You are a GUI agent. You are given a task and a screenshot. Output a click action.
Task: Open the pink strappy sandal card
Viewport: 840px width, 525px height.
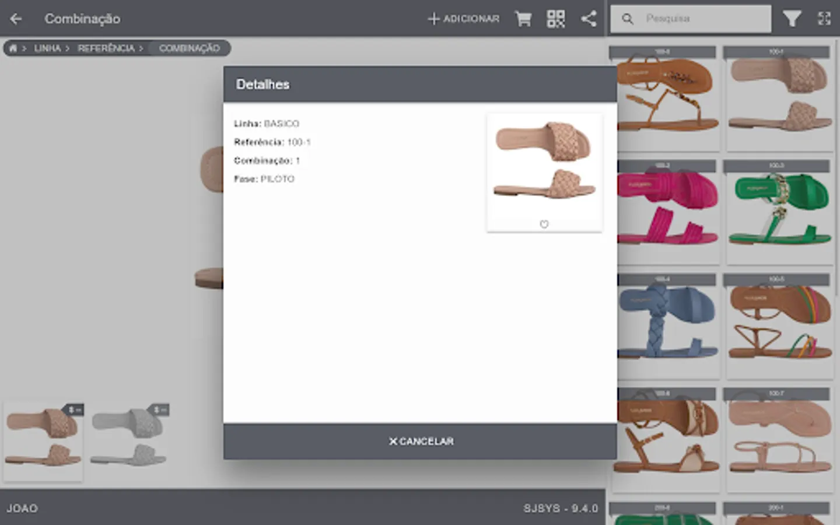(665, 212)
